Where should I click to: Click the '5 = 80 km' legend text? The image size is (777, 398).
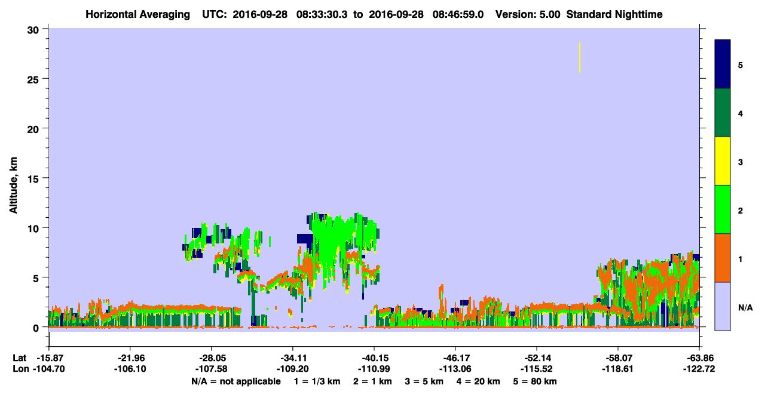(536, 381)
